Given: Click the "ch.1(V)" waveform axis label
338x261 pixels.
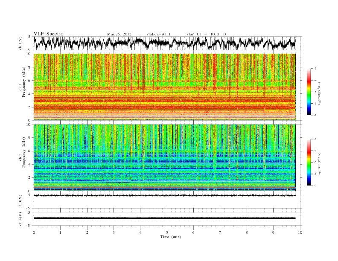Looking at the screenshot, I should (x=20, y=43).
